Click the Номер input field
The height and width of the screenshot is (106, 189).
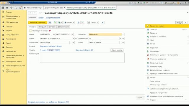(x=46, y=34)
